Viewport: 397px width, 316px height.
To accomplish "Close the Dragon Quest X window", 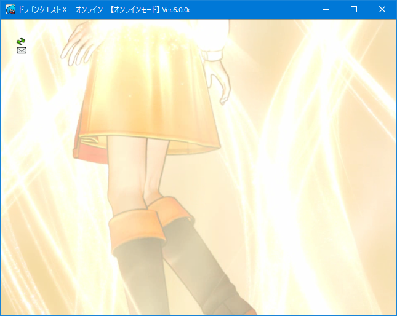I will click(x=382, y=10).
